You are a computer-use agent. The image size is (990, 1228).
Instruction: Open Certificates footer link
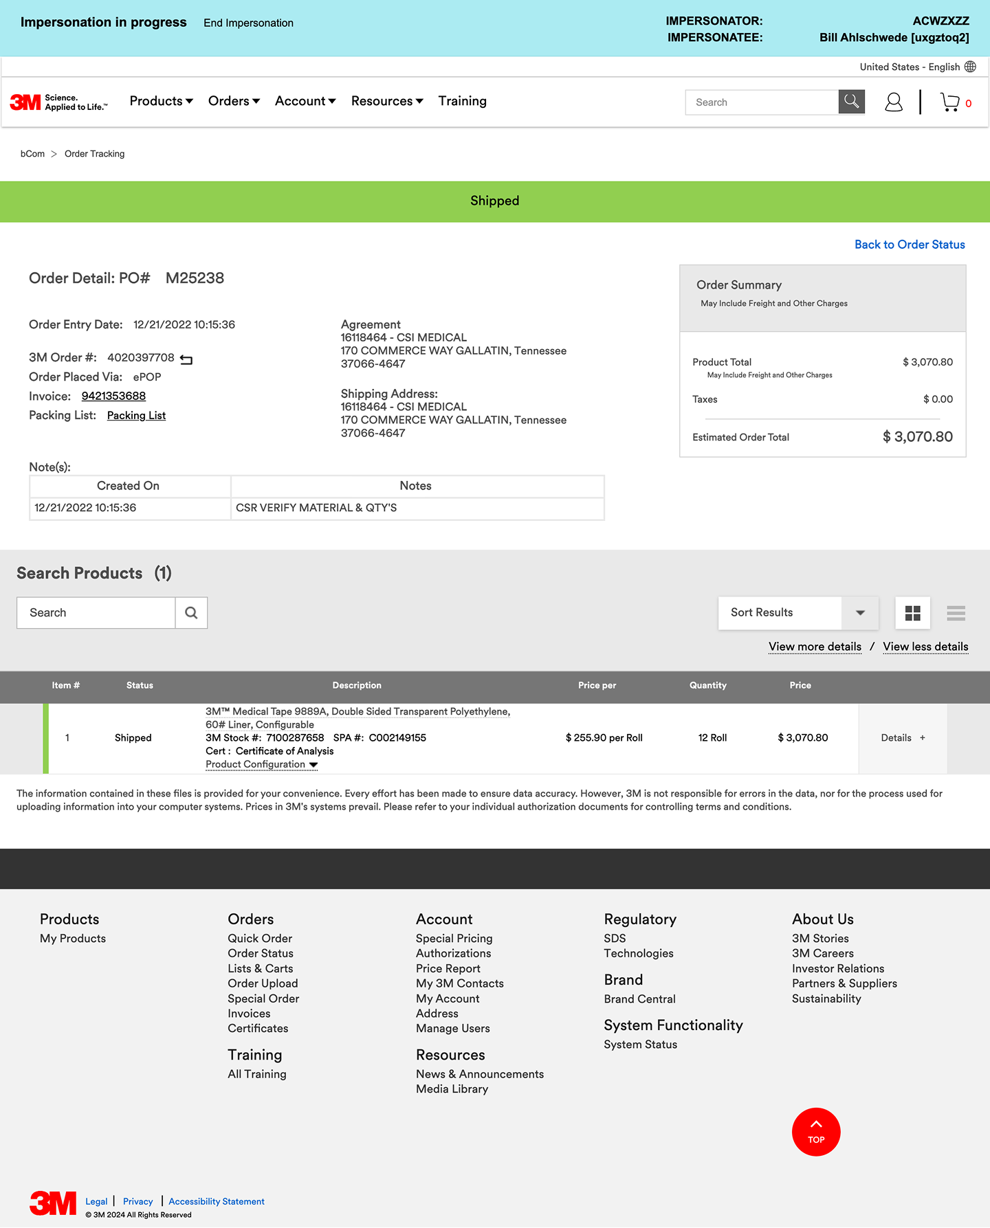258,1029
